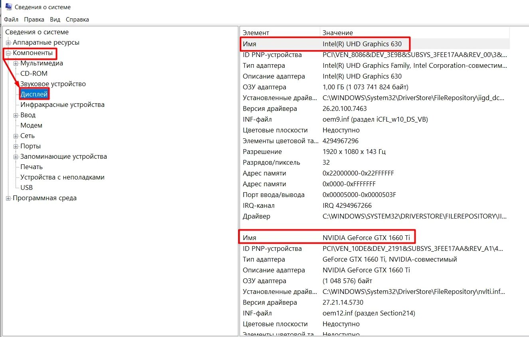
Task: Click the 4294967296 color table entries value
Action: tap(341, 141)
